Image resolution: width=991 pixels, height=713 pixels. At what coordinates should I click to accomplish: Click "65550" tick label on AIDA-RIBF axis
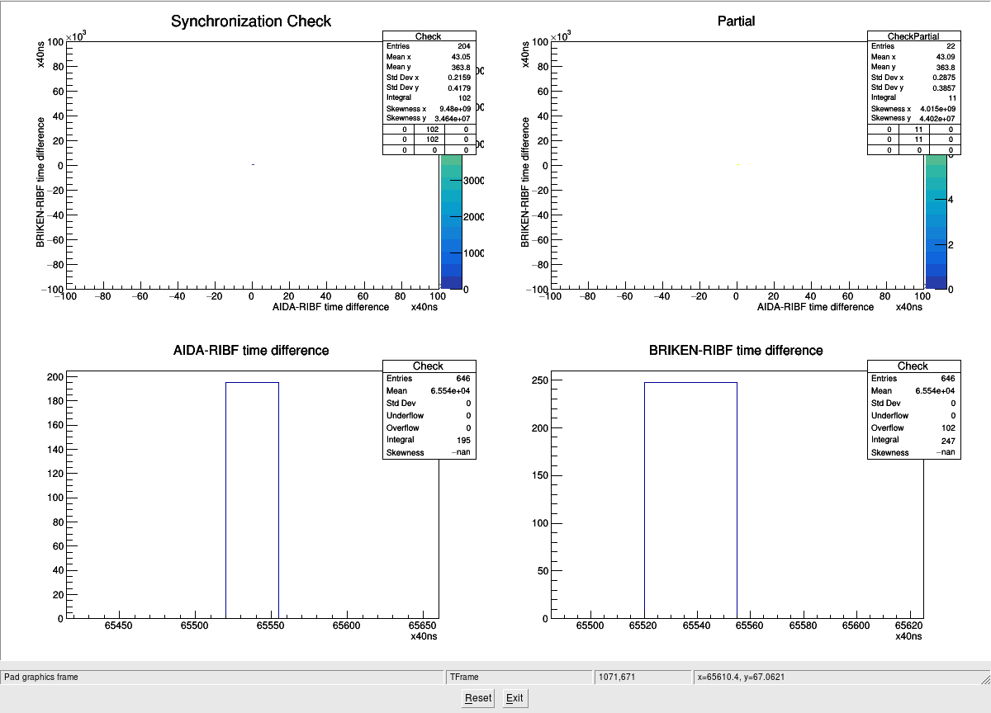pos(270,626)
